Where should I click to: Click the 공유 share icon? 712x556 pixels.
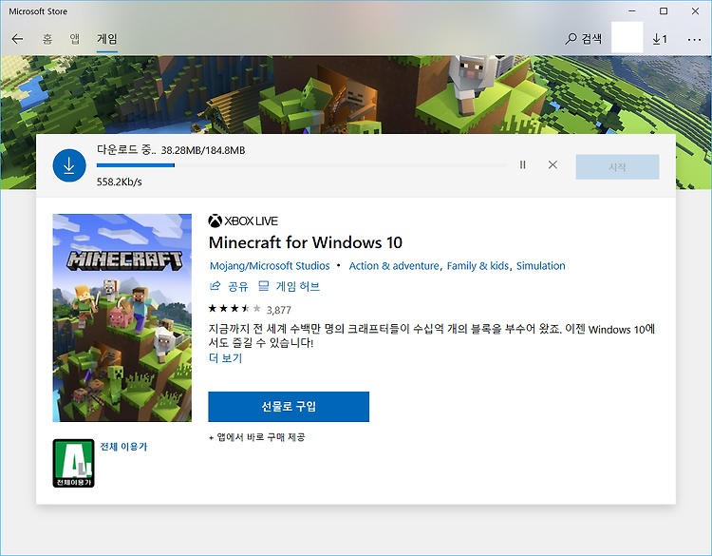[215, 286]
